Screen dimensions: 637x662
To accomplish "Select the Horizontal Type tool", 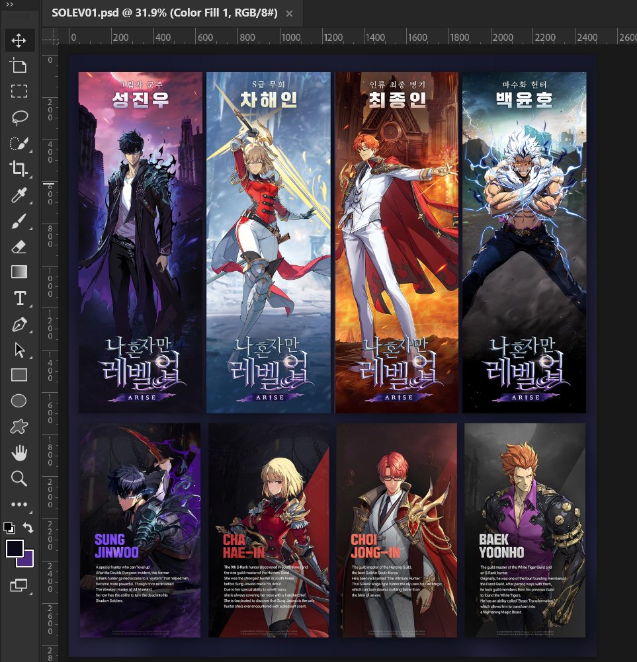I will click(19, 298).
